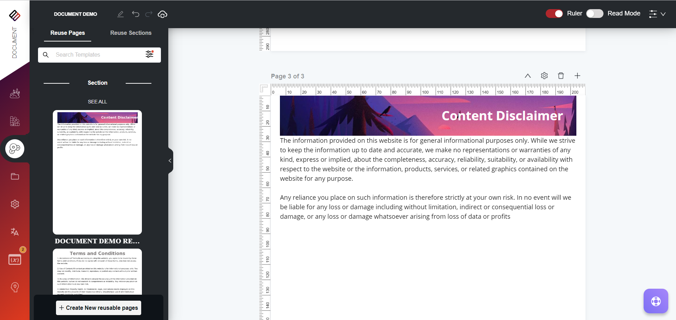Expand the top-right settings dropdown
676x320 pixels.
tap(657, 14)
